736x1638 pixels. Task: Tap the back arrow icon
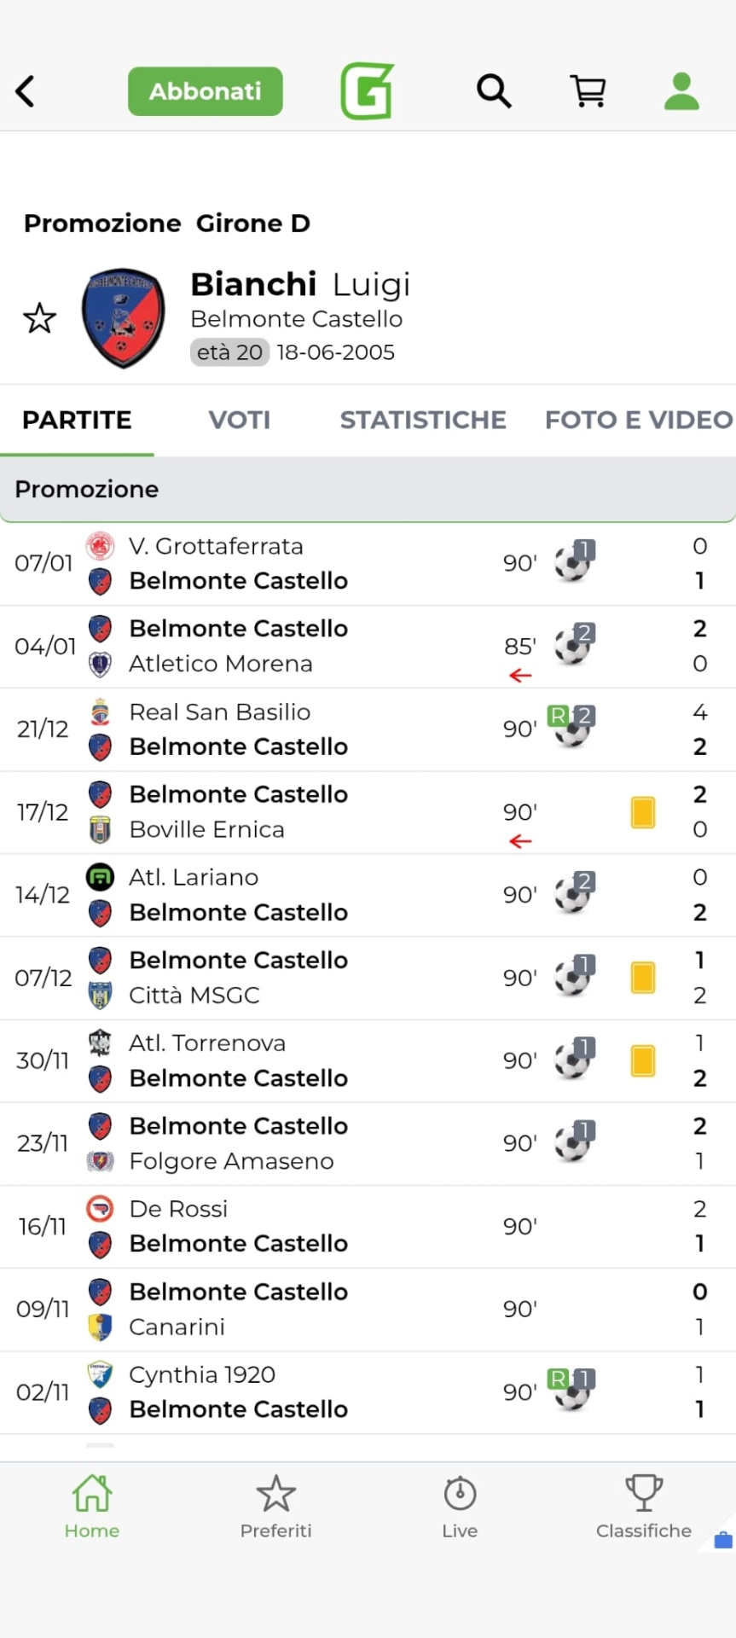[x=26, y=91]
